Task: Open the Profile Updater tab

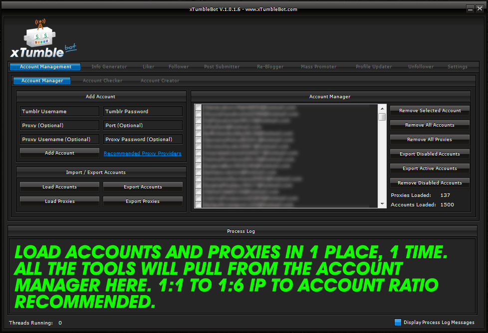Action: (x=374, y=66)
